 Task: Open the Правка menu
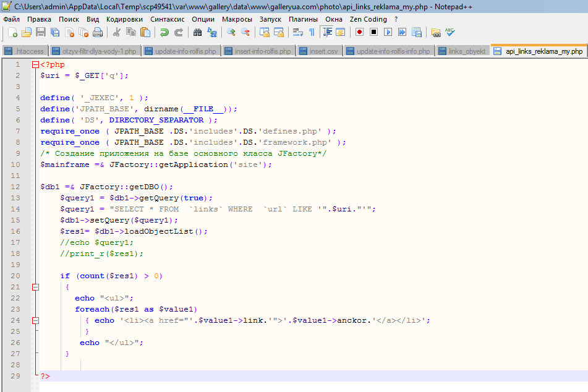click(x=39, y=19)
